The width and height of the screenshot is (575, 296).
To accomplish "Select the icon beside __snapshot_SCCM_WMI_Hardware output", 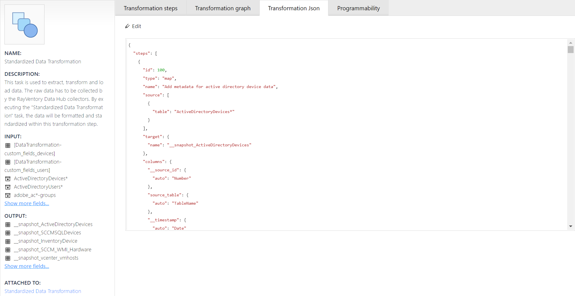I will (8, 250).
